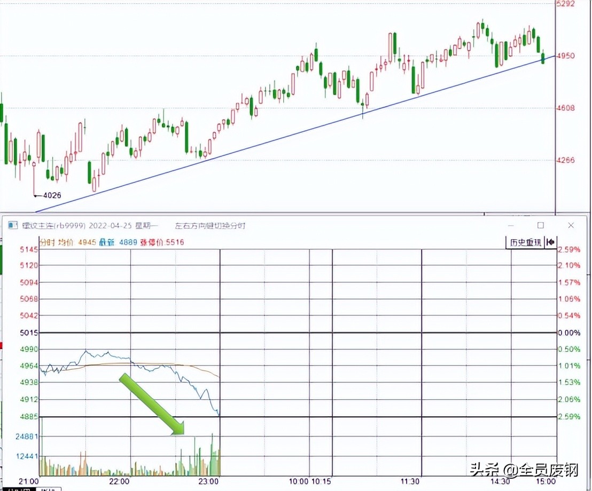Image resolution: width=592 pixels, height=491 pixels.
Task: Click the 最新 4889 latest price readout
Action: (118, 242)
